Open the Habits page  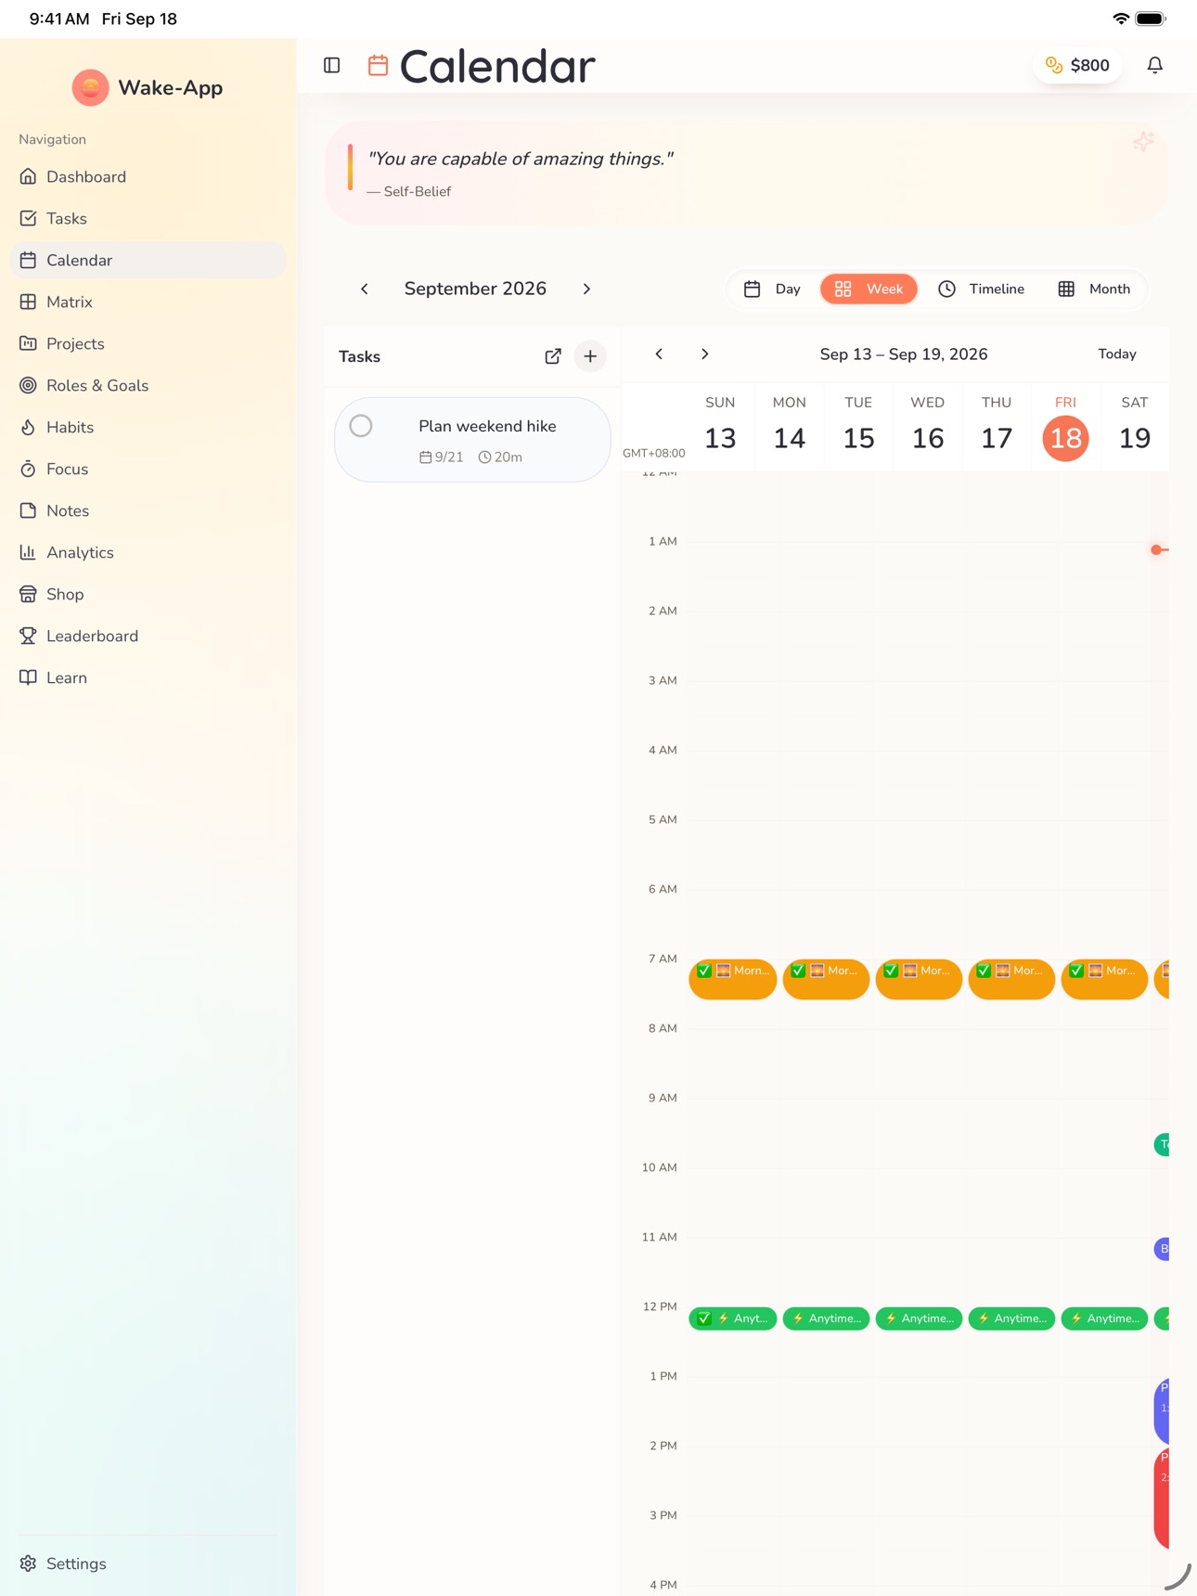148,427
